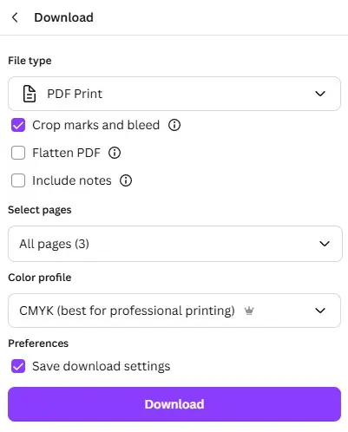This screenshot has height=432, width=348.
Task: Open info icon next to Include notes
Action: (126, 180)
